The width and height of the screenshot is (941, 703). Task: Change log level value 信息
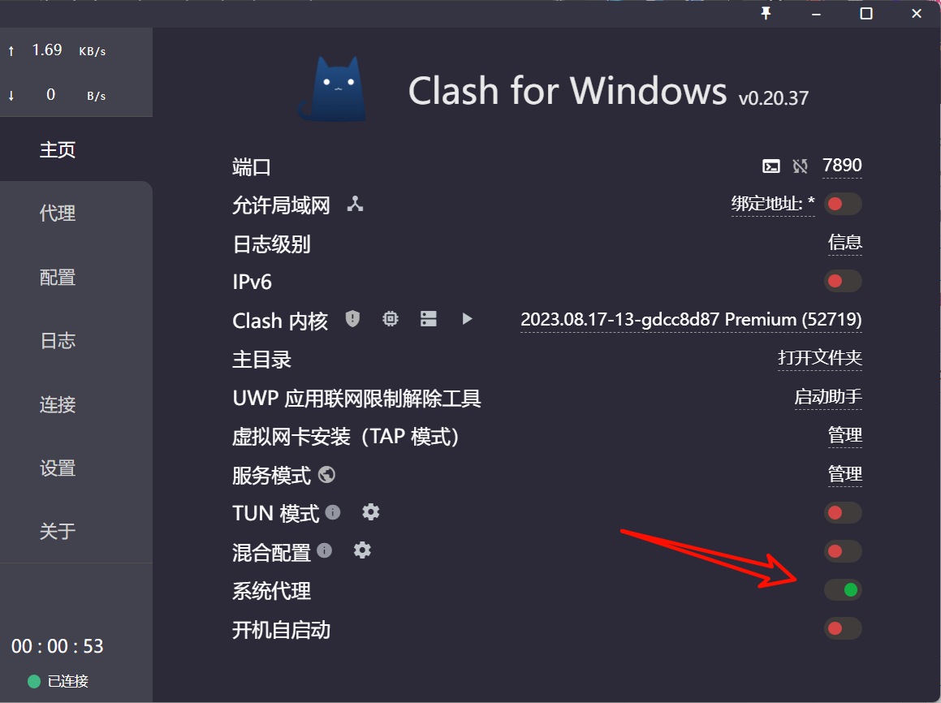pyautogui.click(x=845, y=243)
